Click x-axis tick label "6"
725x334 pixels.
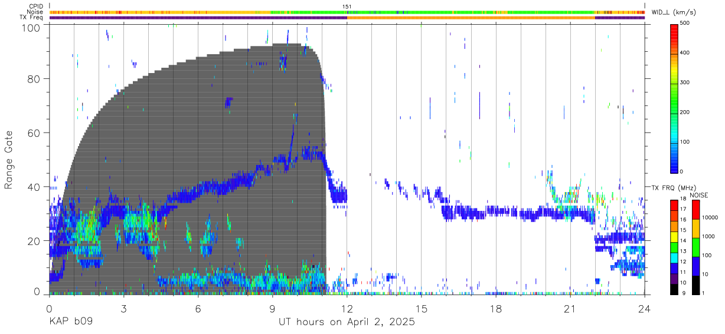click(x=198, y=309)
